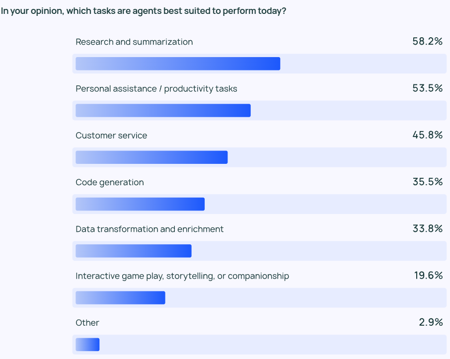
Task: Click the Interactive game play bar
Action: tap(120, 297)
